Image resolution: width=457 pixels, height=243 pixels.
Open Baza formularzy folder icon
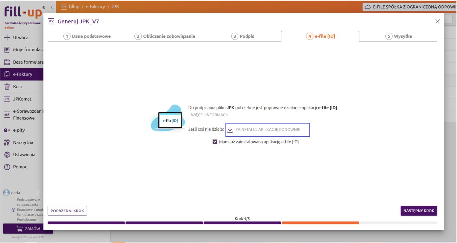pos(7,62)
